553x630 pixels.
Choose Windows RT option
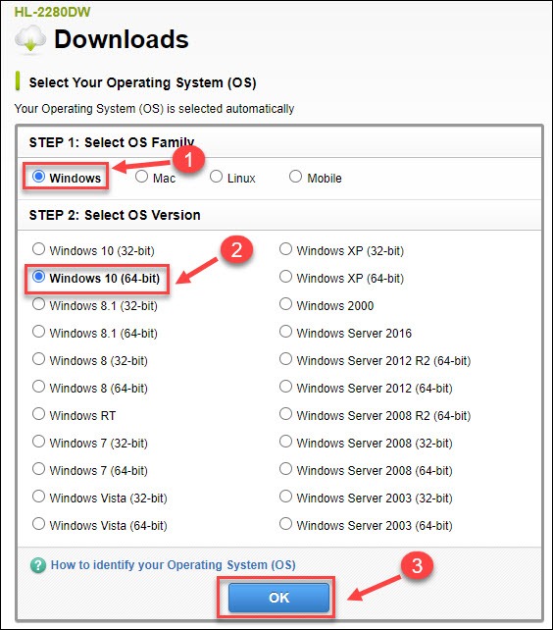(x=38, y=414)
